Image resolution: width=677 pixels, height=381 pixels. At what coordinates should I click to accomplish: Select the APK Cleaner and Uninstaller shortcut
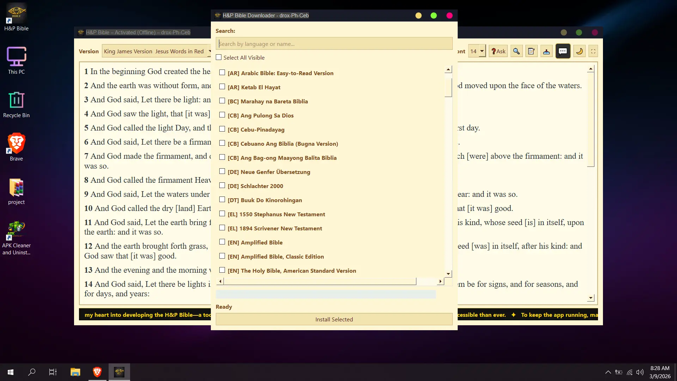pos(16,238)
